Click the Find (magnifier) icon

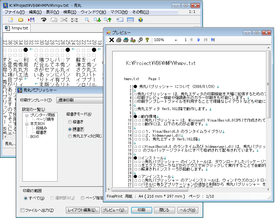pos(87,20)
